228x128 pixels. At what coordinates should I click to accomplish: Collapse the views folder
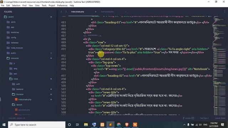(16, 79)
